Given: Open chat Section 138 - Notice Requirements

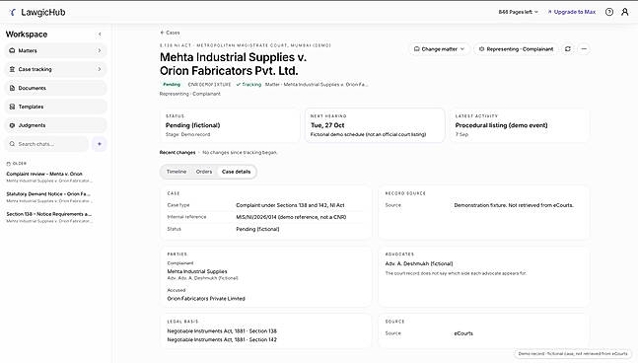Looking at the screenshot, I should pyautogui.click(x=49, y=217).
